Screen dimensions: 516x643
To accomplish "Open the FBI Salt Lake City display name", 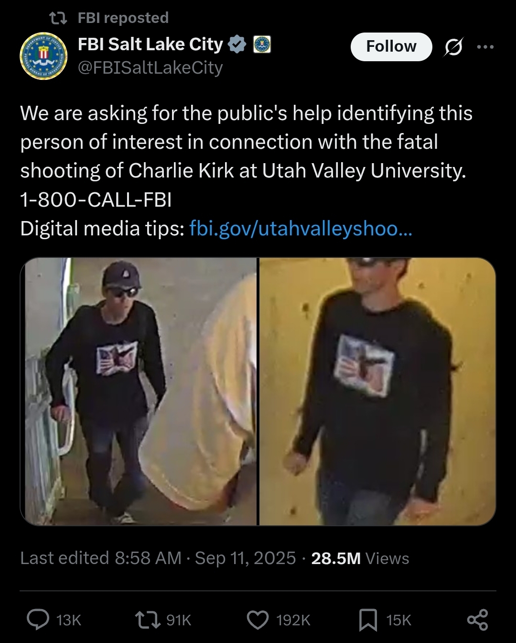I will [150, 44].
